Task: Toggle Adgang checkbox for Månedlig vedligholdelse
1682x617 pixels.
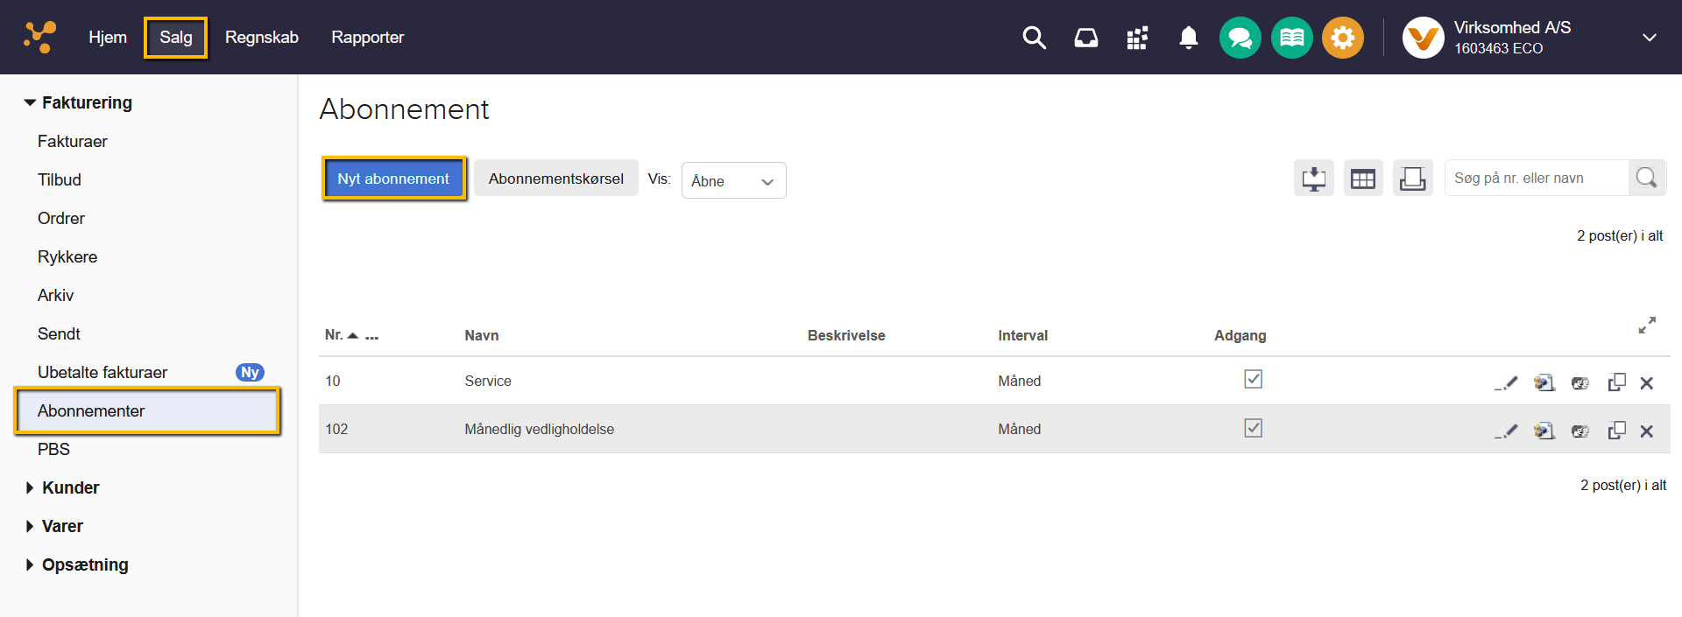Action: 1253,428
